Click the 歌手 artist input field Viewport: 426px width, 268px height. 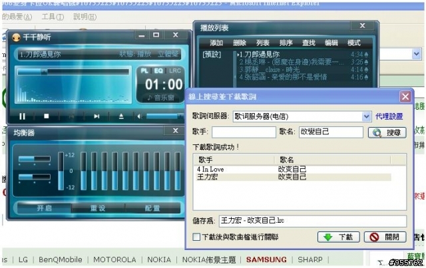click(244, 132)
